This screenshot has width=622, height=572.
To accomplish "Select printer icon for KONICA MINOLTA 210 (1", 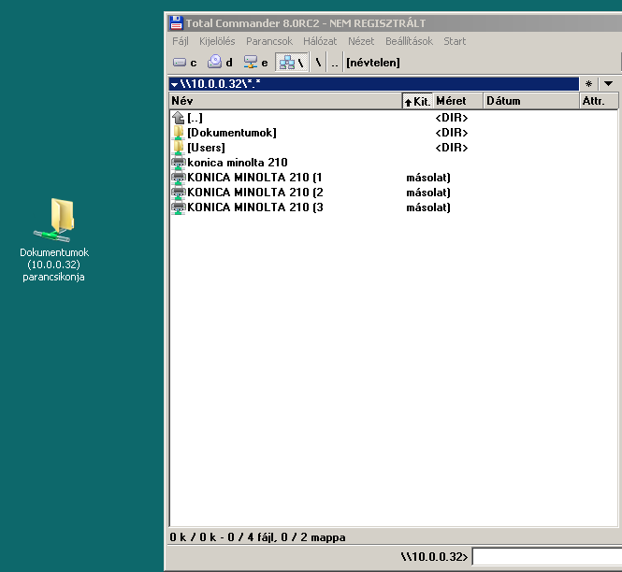I will coord(178,178).
